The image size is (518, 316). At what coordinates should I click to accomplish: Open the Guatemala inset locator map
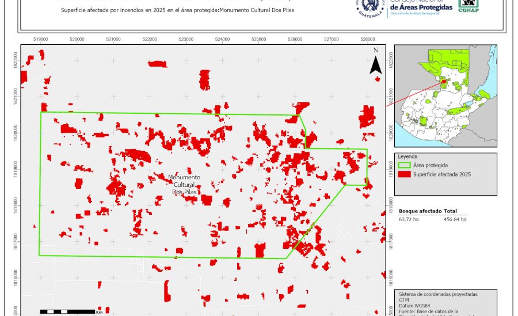click(x=445, y=96)
